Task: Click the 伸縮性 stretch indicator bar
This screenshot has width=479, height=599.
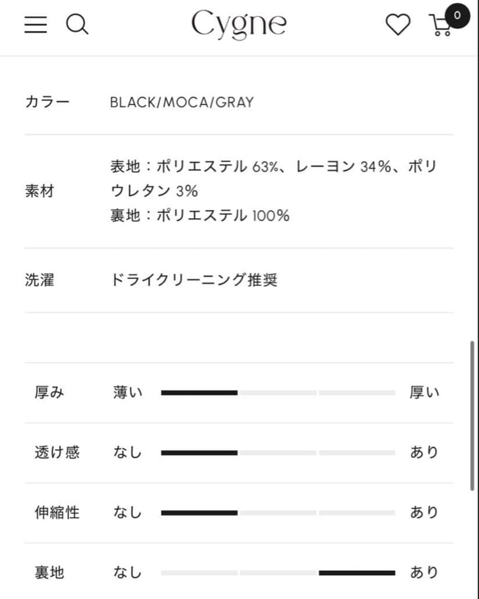Action: [278, 512]
